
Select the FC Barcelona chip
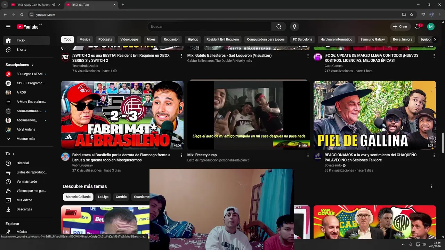(302, 40)
